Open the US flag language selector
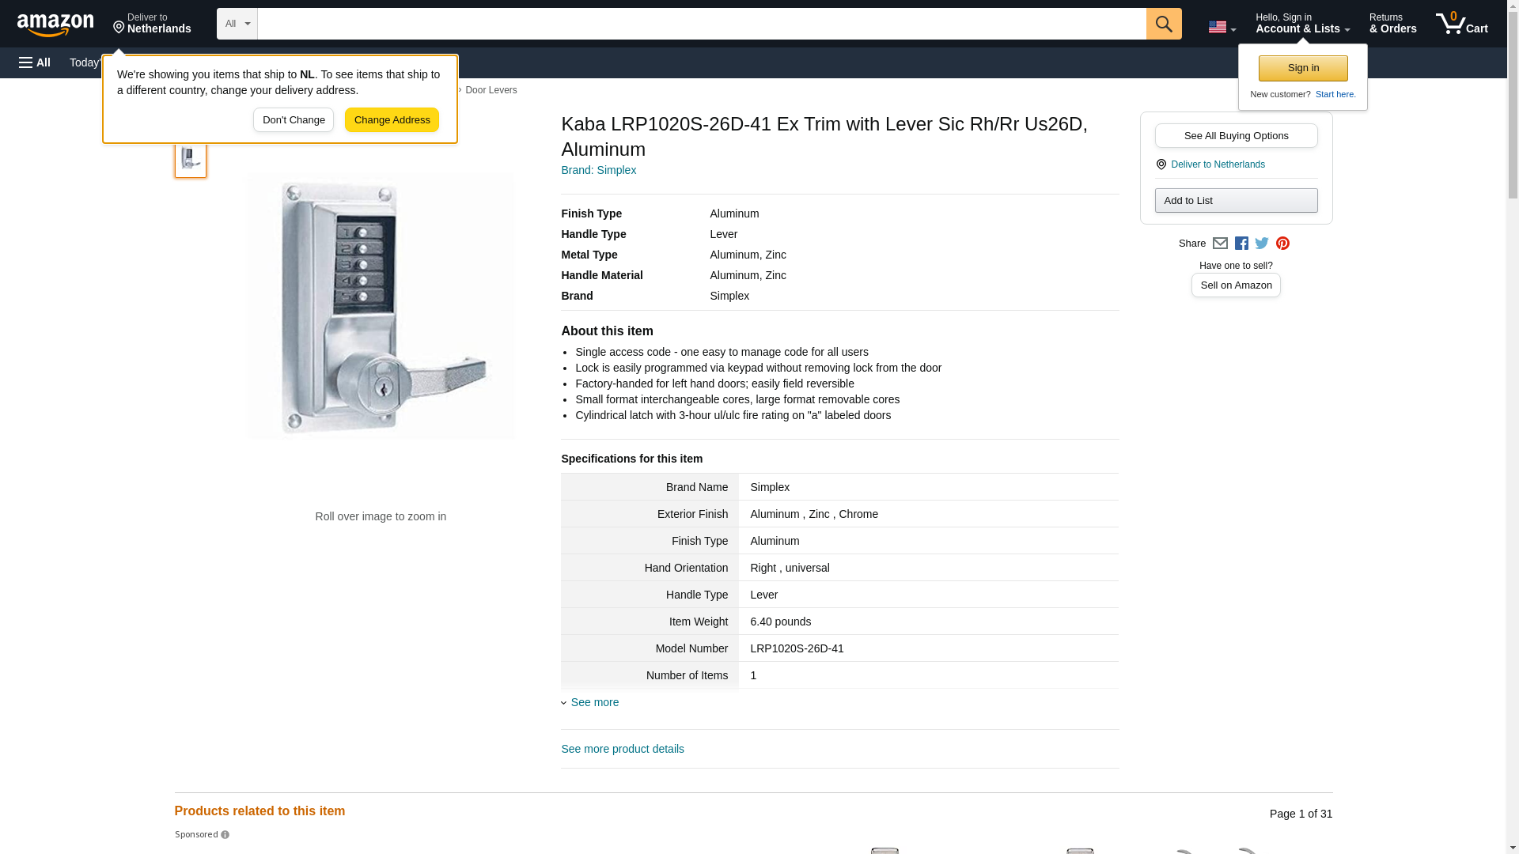 coord(1222,27)
